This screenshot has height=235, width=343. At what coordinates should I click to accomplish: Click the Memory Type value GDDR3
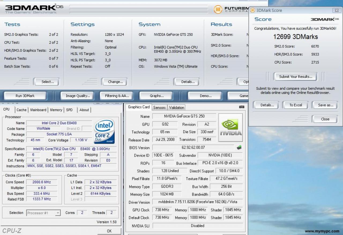click(167, 186)
